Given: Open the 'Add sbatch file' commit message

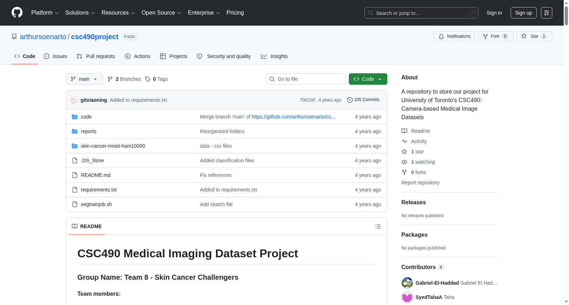Looking at the screenshot, I should (216, 204).
